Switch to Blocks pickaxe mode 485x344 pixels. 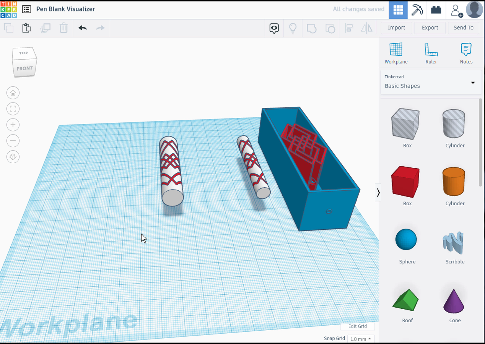pos(417,10)
